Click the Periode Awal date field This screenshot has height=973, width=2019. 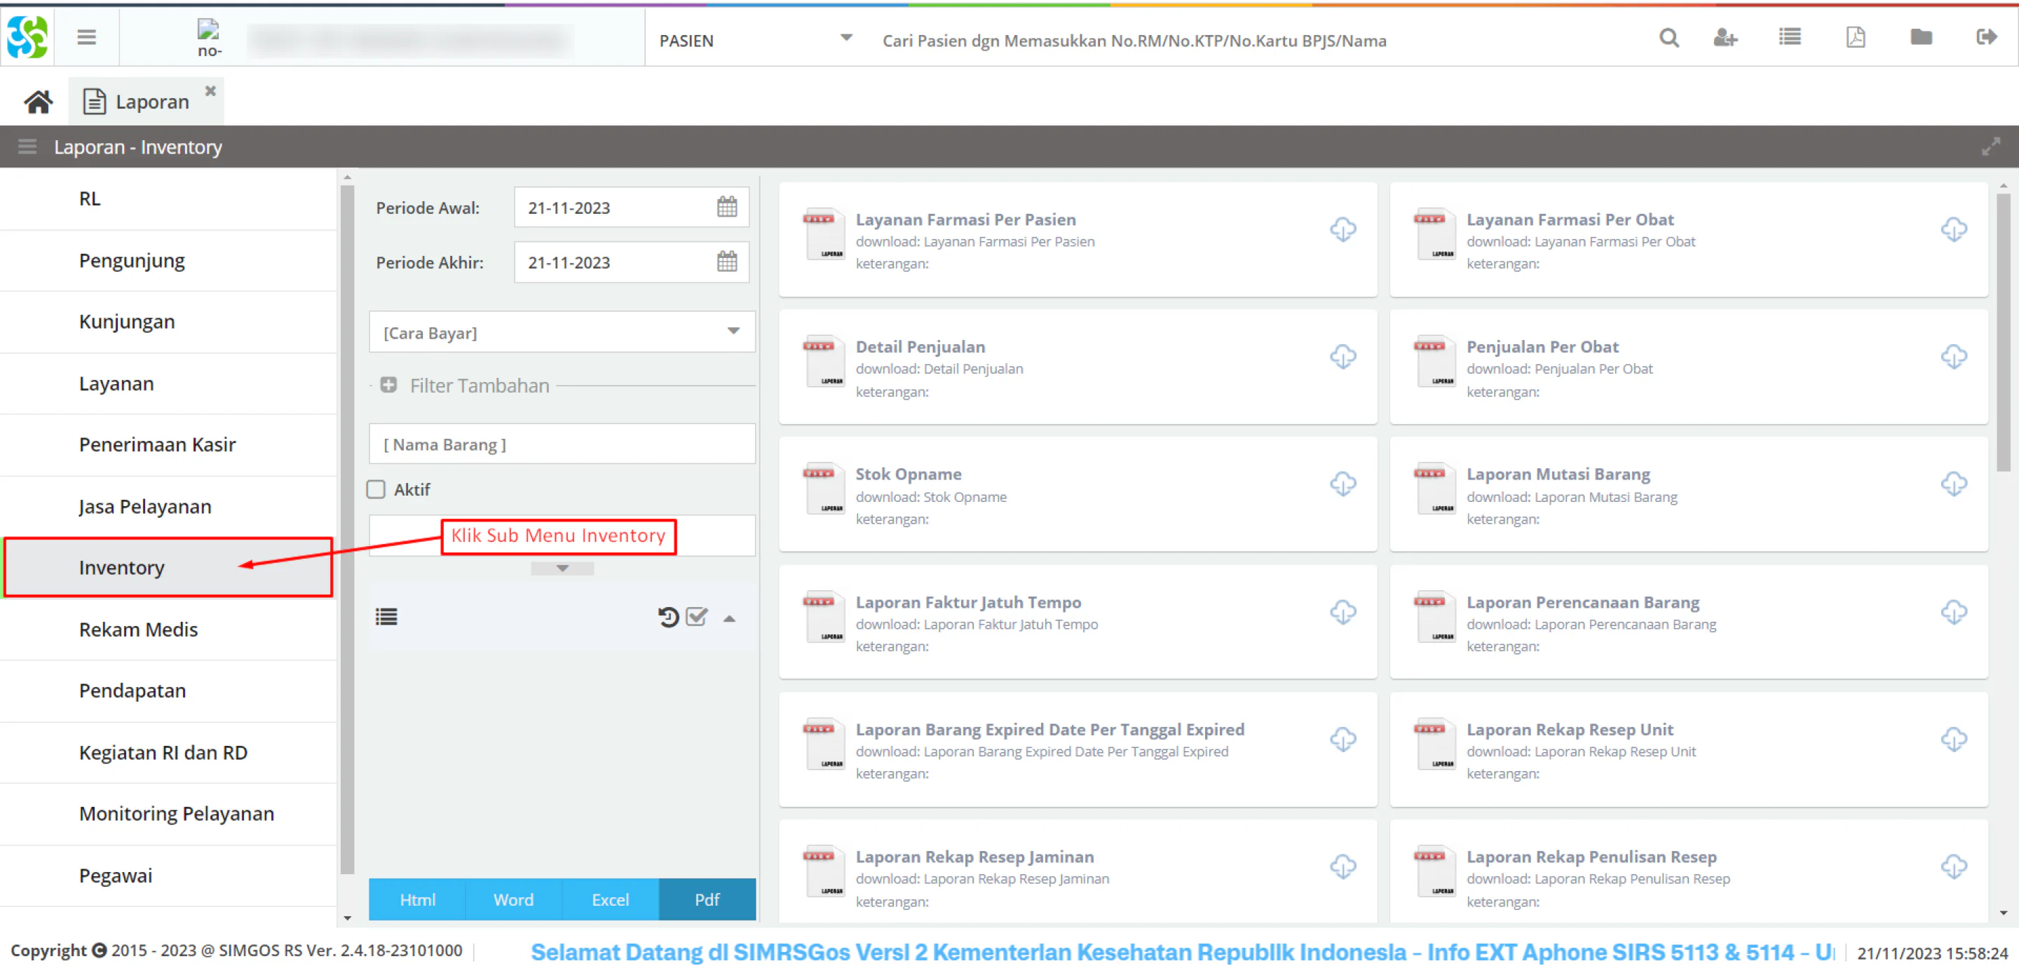(x=631, y=207)
